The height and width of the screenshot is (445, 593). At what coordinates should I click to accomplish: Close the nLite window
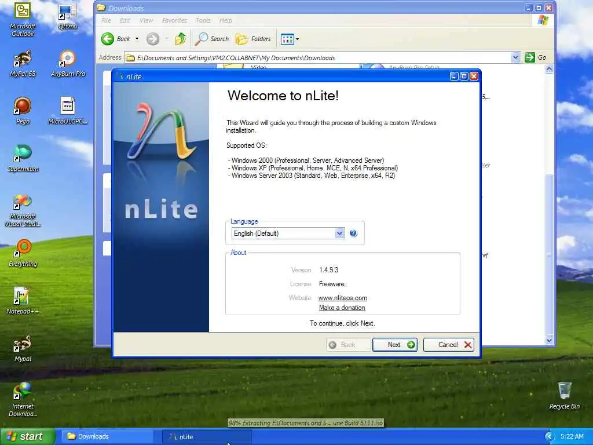(x=474, y=76)
